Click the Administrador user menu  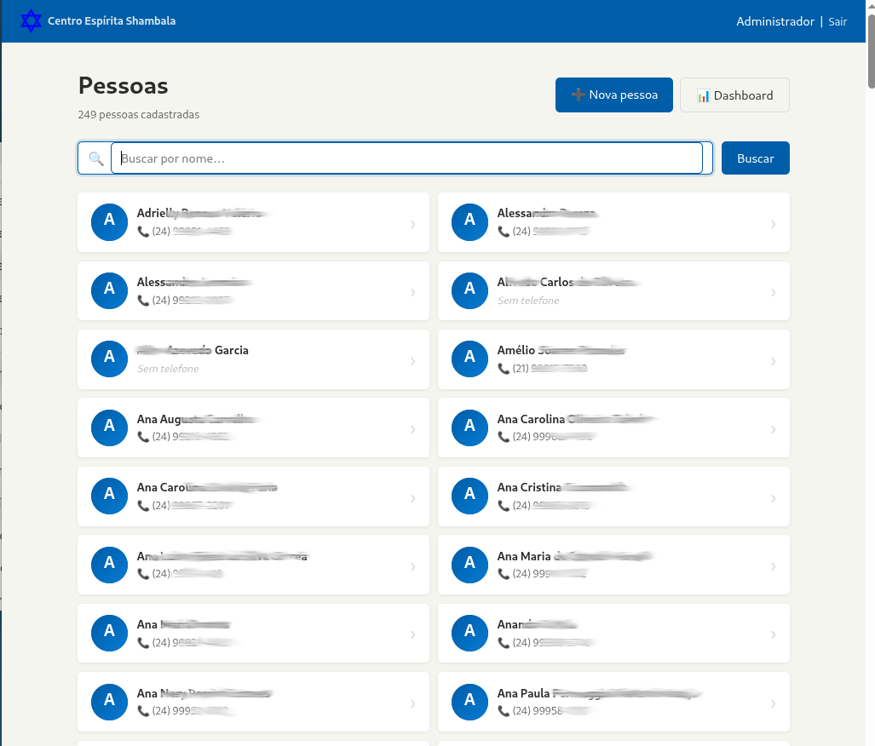click(774, 21)
